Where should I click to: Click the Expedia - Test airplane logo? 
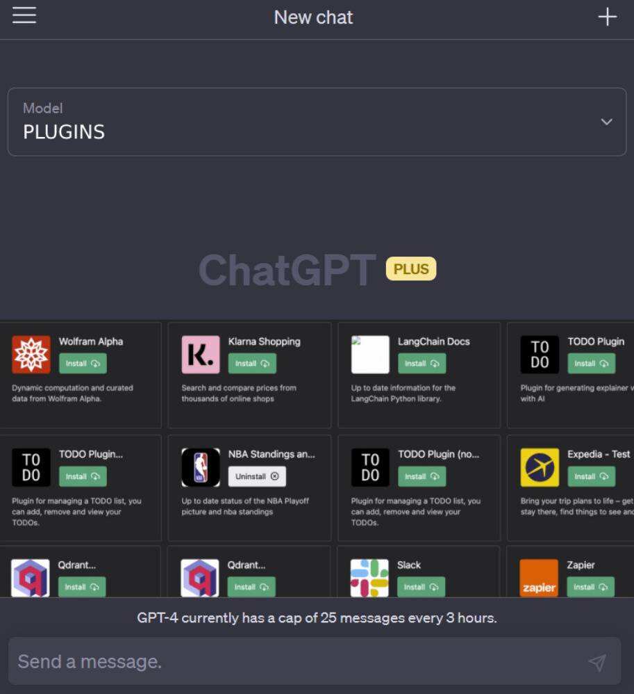click(x=540, y=467)
